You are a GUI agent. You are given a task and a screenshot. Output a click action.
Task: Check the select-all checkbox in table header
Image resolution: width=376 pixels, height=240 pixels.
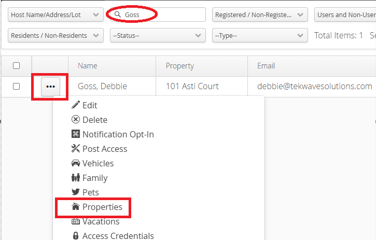click(x=16, y=65)
